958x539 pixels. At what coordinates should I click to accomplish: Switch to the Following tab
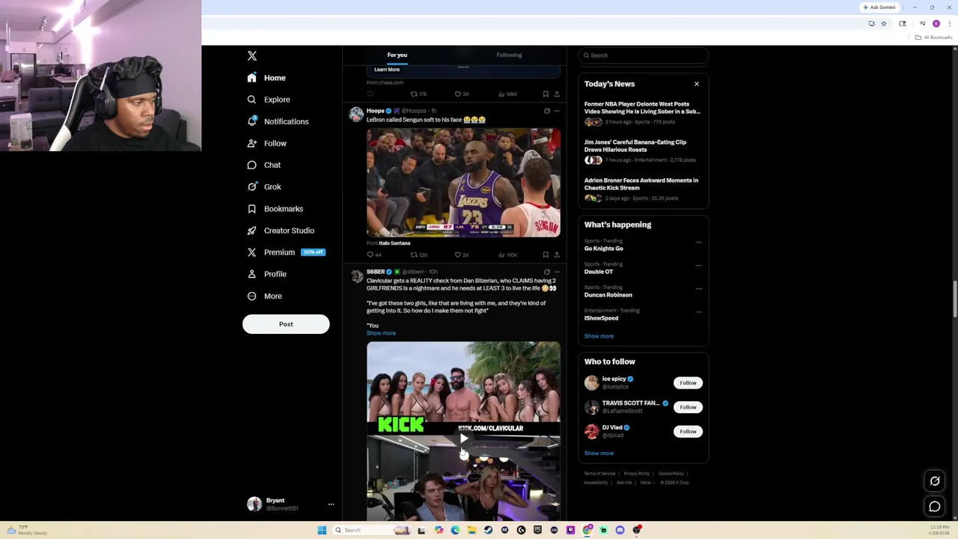pyautogui.click(x=509, y=55)
